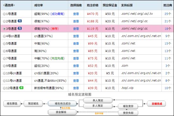The height and width of the screenshot is (116, 174).
Task: Select the 3号通道 radio button
Action: pos(4,29)
